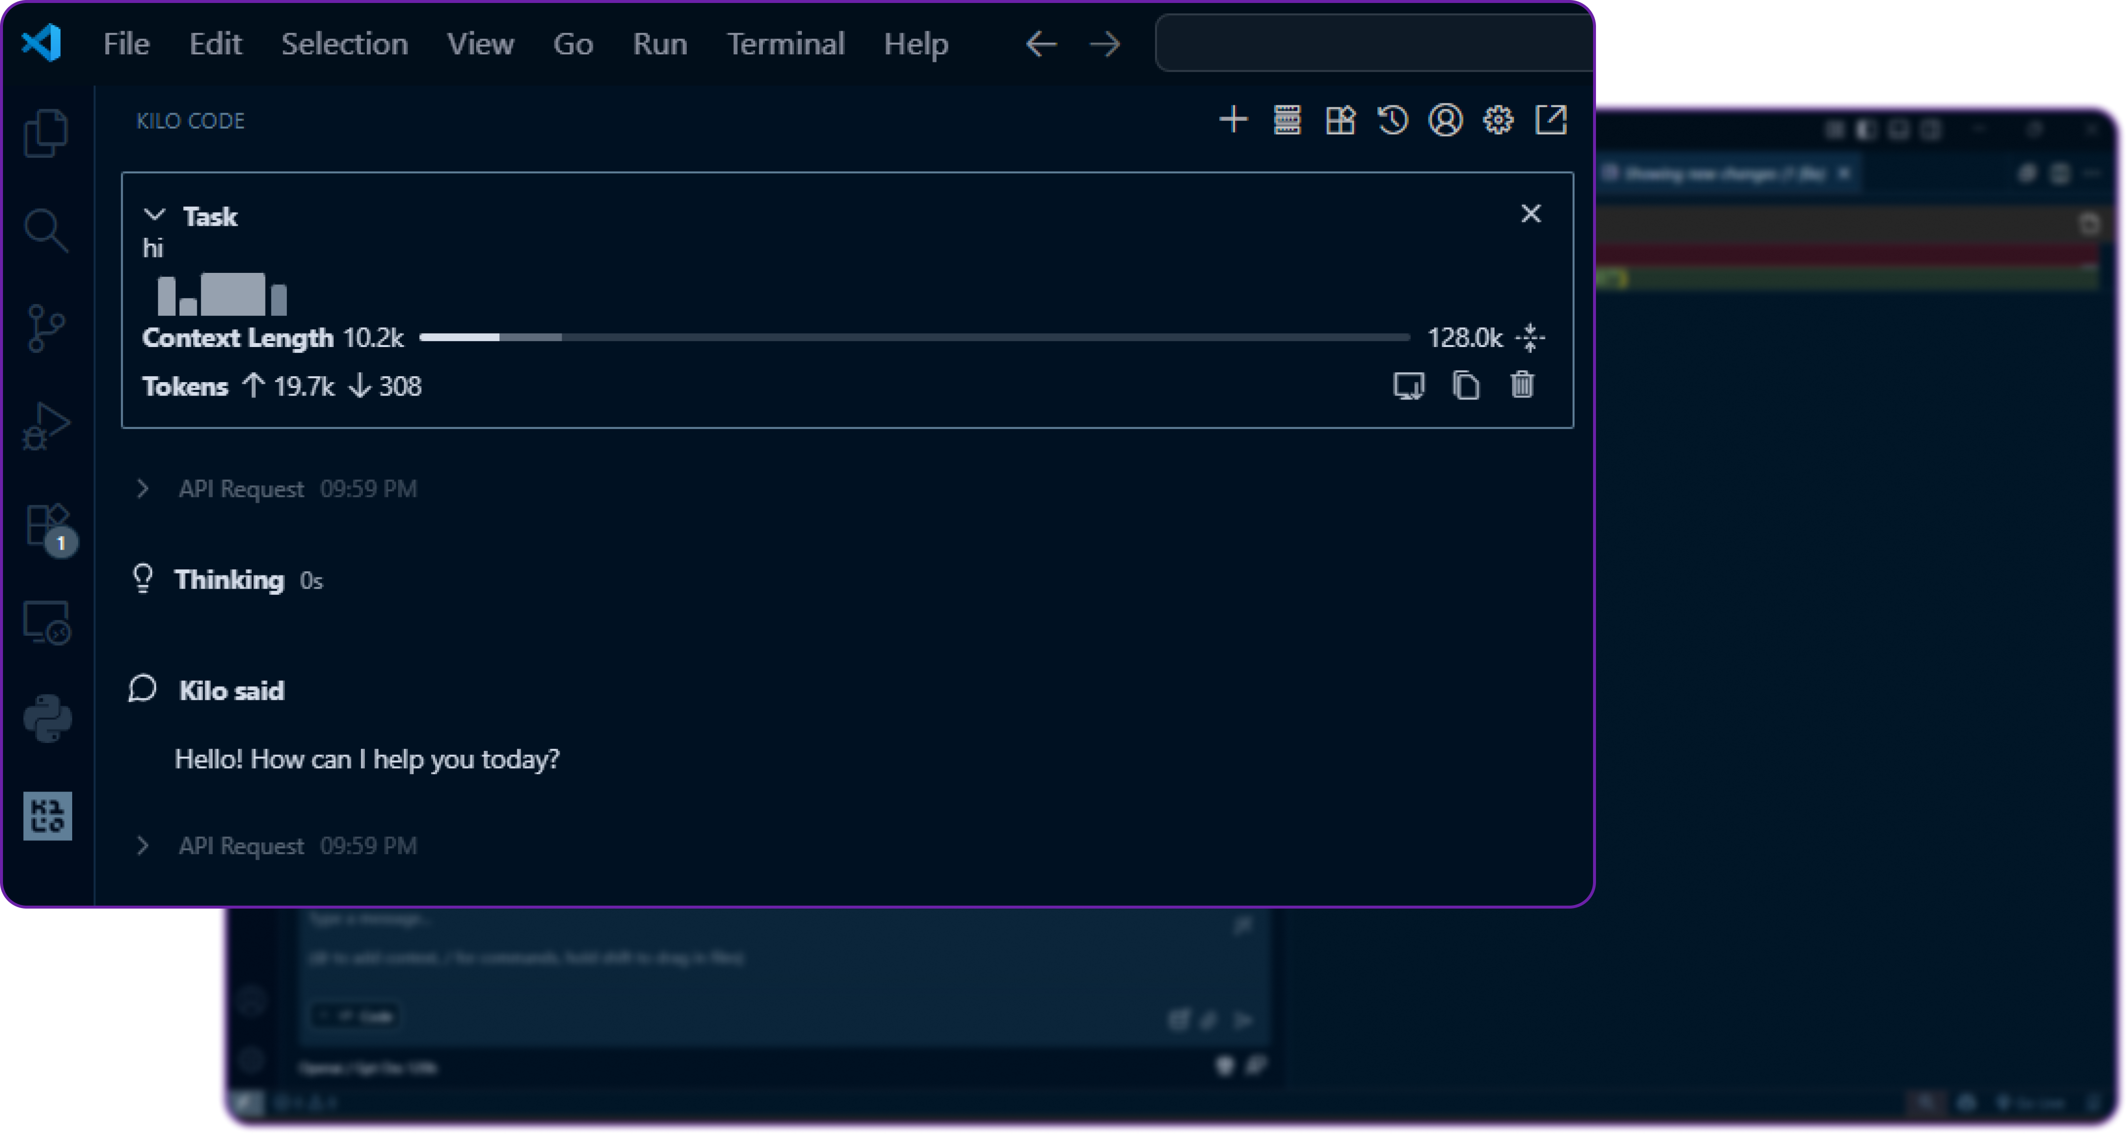Open Kilo Code settings gear

pos(1498,121)
